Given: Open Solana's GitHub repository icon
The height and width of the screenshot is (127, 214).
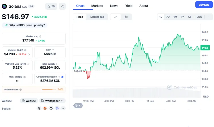Looking at the screenshot, I should 51,108.
